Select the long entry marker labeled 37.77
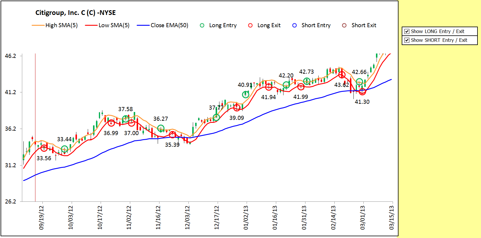This screenshot has width=481, height=238. pyautogui.click(x=216, y=118)
